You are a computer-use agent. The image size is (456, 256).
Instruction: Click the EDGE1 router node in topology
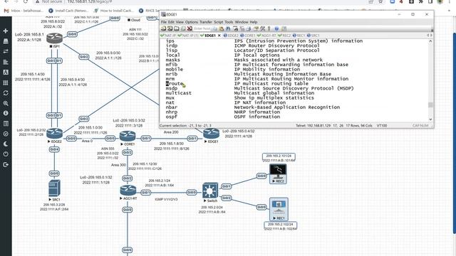[x=211, y=134]
